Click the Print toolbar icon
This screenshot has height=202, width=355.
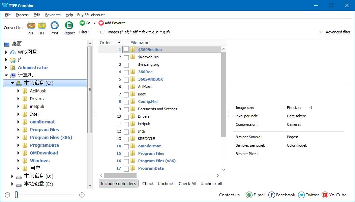tap(54, 26)
